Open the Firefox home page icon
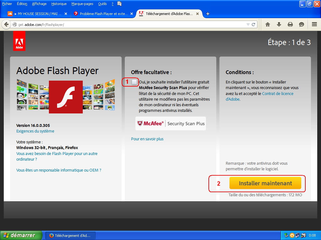The height and width of the screenshot is (240, 321). pyautogui.click(x=268, y=24)
